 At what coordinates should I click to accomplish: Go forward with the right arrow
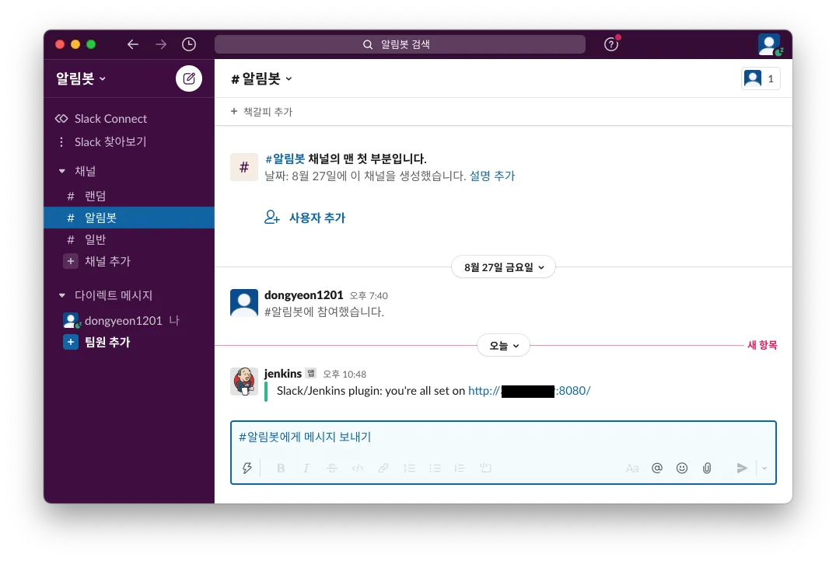[160, 44]
